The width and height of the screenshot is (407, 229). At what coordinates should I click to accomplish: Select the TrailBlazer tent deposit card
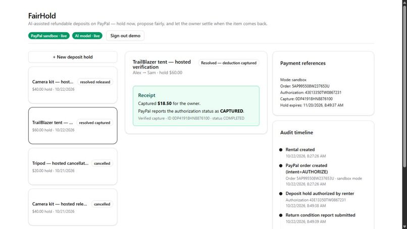coord(73,126)
